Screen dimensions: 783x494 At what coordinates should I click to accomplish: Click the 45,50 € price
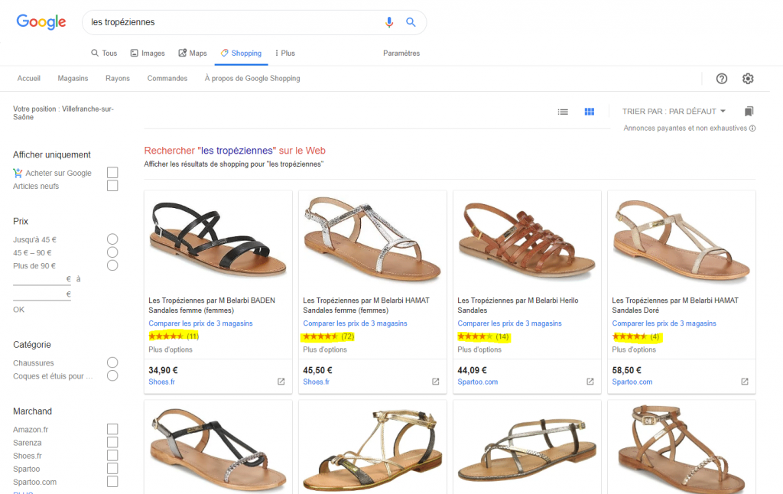pos(317,370)
